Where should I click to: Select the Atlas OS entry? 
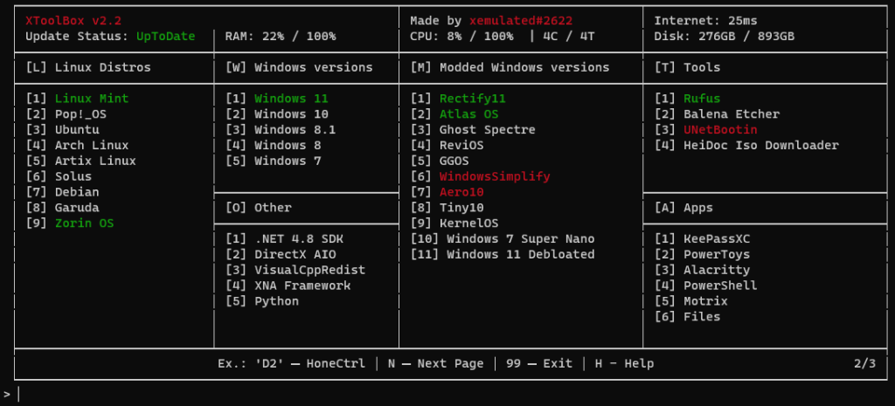(454, 114)
